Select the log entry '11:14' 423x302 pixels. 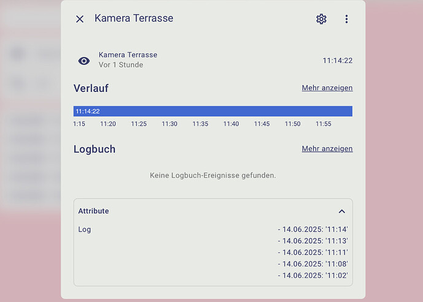tap(313, 230)
